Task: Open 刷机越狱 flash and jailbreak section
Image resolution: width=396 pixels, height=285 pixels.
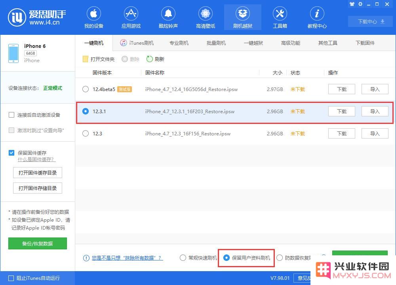Action: click(243, 18)
